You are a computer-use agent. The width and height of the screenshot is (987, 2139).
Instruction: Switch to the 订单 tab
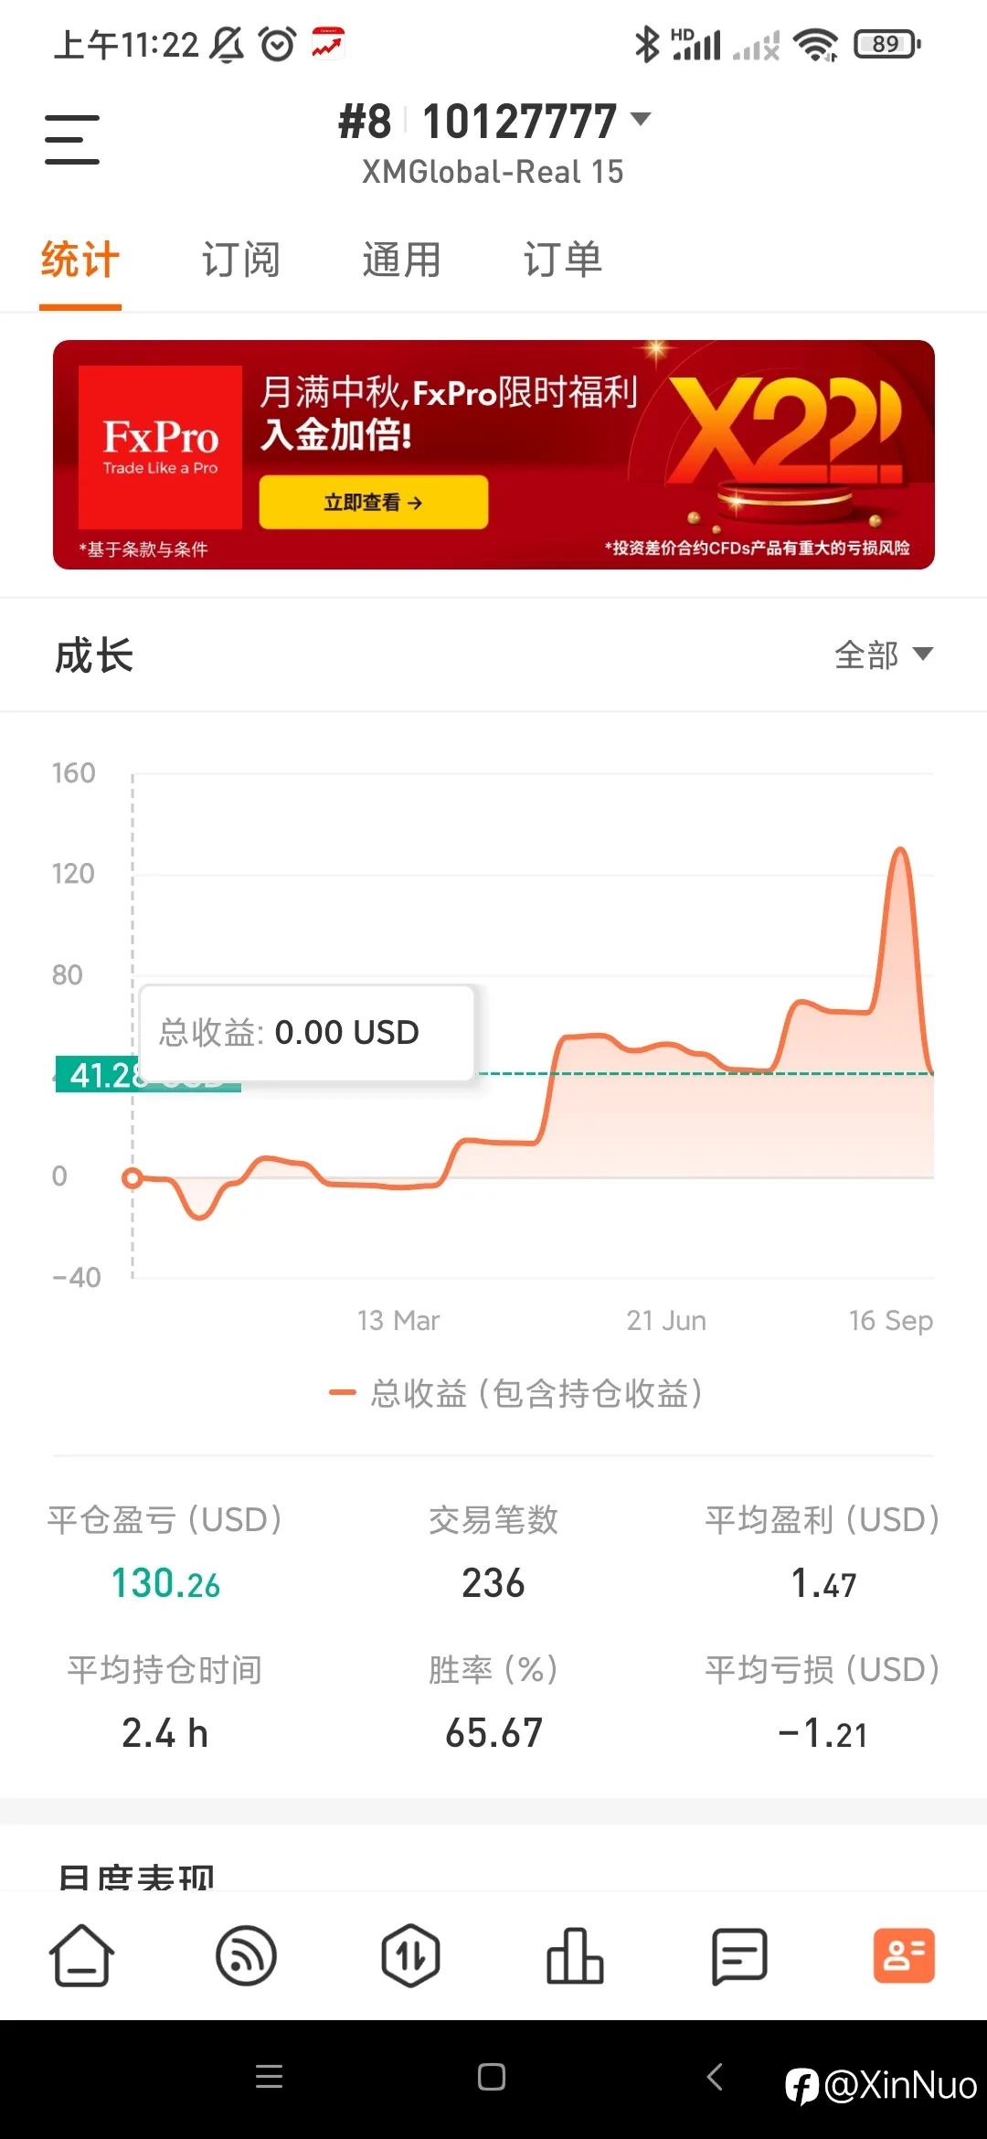coord(562,261)
